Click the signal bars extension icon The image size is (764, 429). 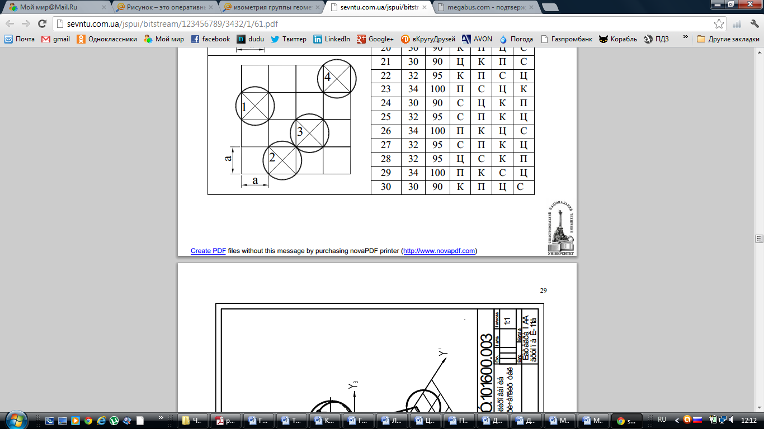pos(737,24)
